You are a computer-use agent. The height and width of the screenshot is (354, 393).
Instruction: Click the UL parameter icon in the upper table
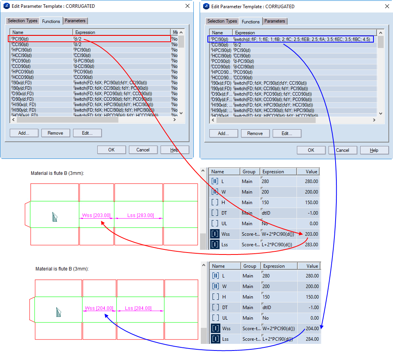pyautogui.click(x=214, y=224)
